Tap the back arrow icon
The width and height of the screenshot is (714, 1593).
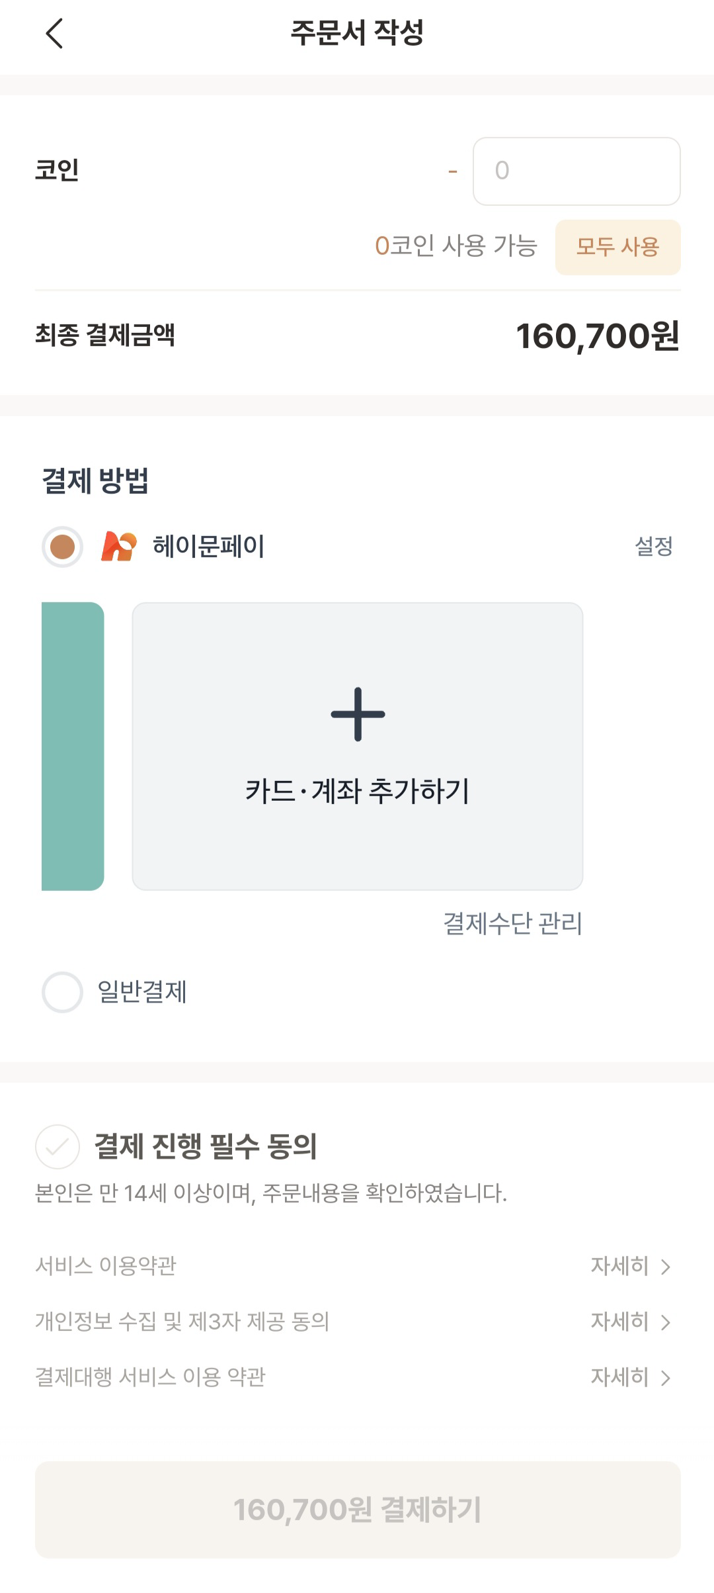pos(54,33)
